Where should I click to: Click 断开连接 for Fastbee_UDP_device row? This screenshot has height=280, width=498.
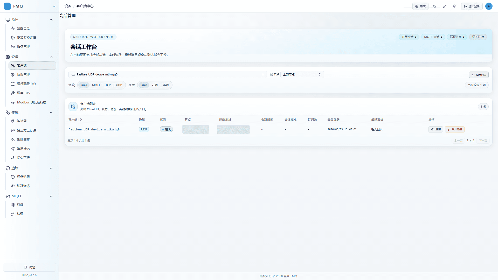(455, 129)
